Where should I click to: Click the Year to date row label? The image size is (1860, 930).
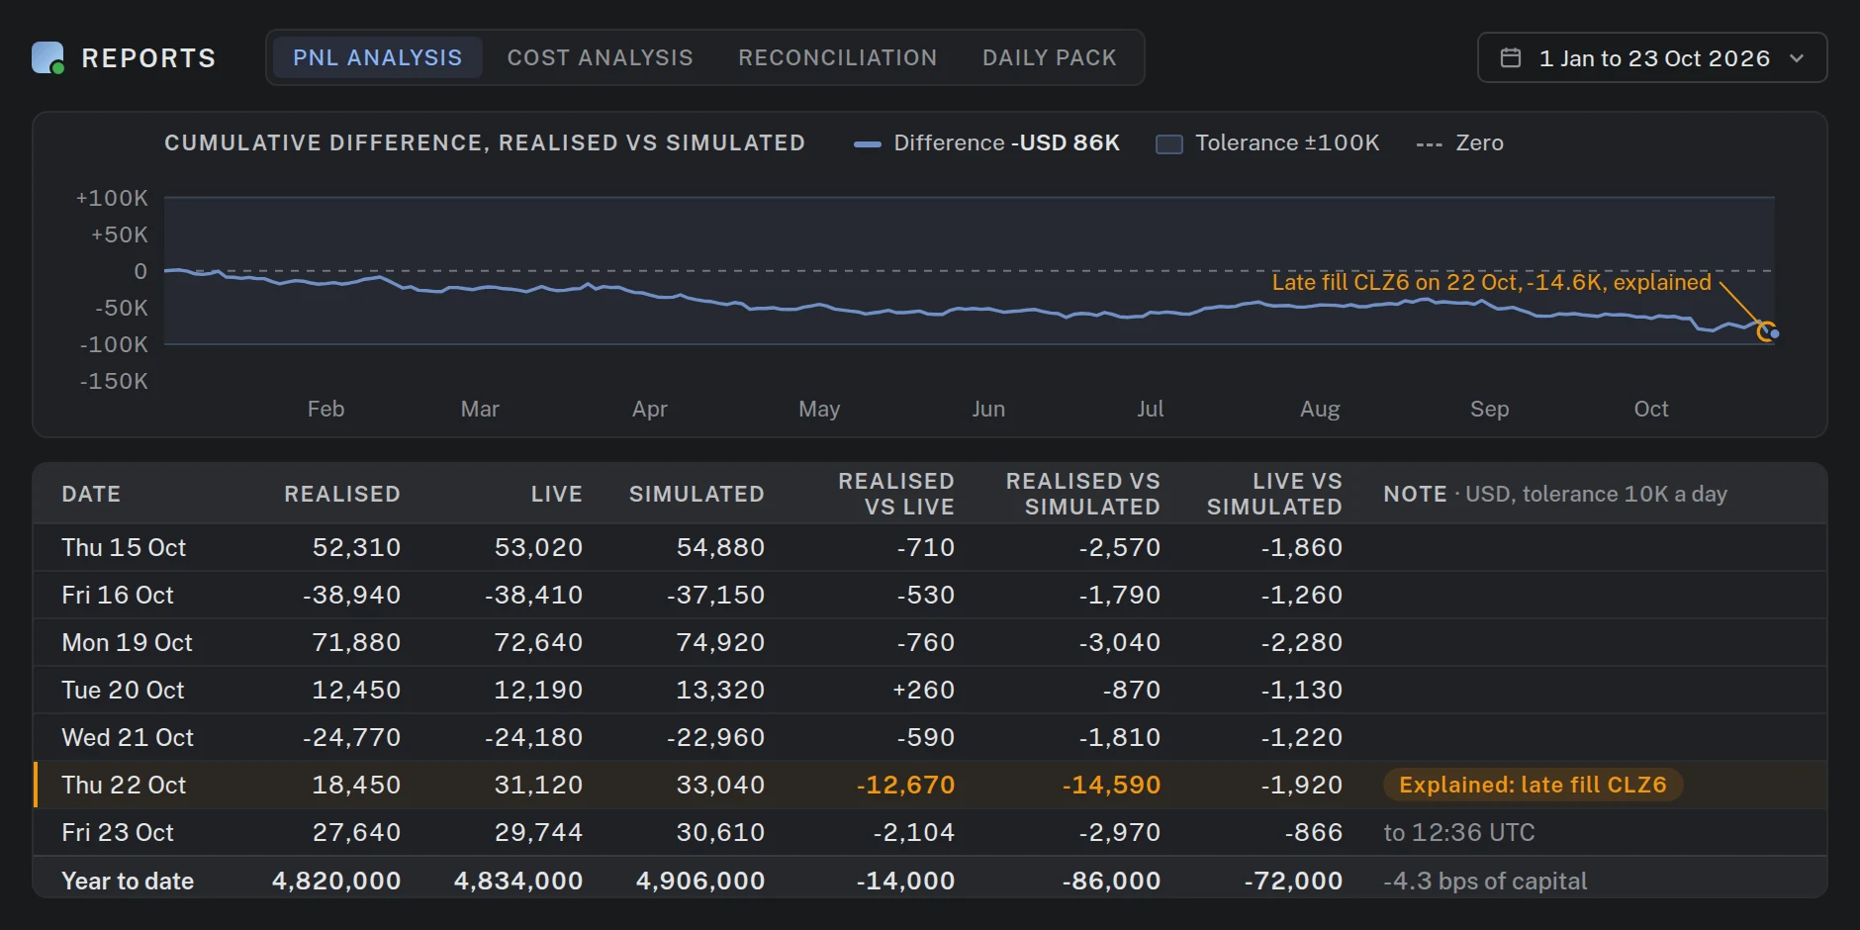click(x=128, y=881)
